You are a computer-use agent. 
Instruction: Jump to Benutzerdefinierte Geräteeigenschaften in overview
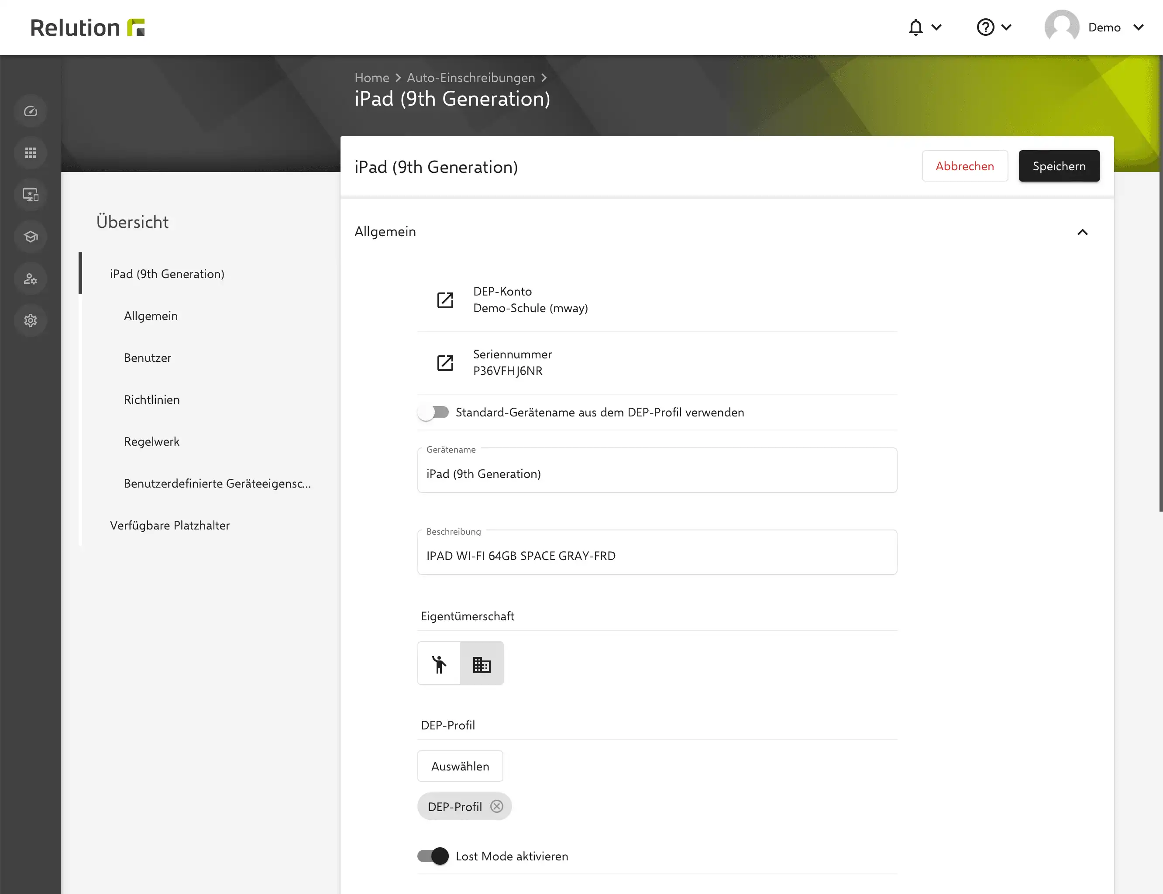[217, 484]
